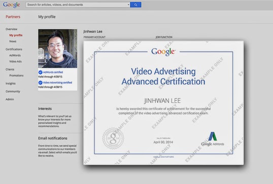Click the Google AdWords logo on certificate

[x=213, y=139]
